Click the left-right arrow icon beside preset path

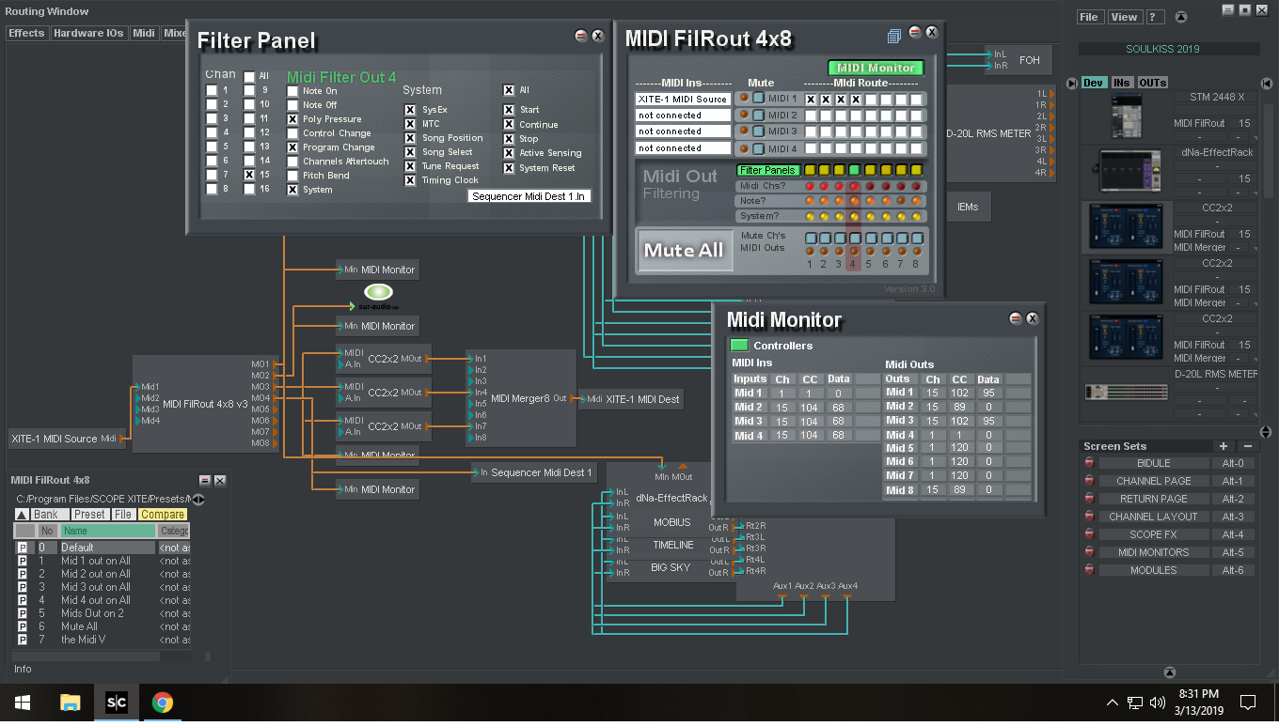(x=197, y=499)
